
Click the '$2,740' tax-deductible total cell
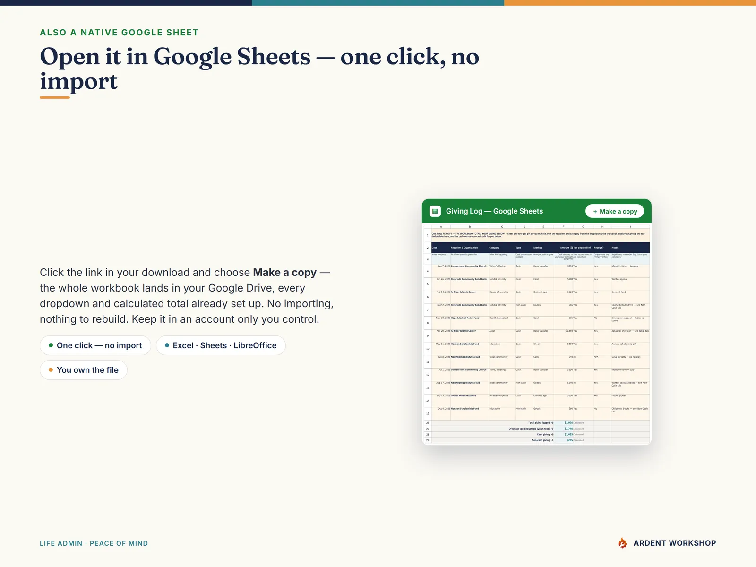[563, 429]
